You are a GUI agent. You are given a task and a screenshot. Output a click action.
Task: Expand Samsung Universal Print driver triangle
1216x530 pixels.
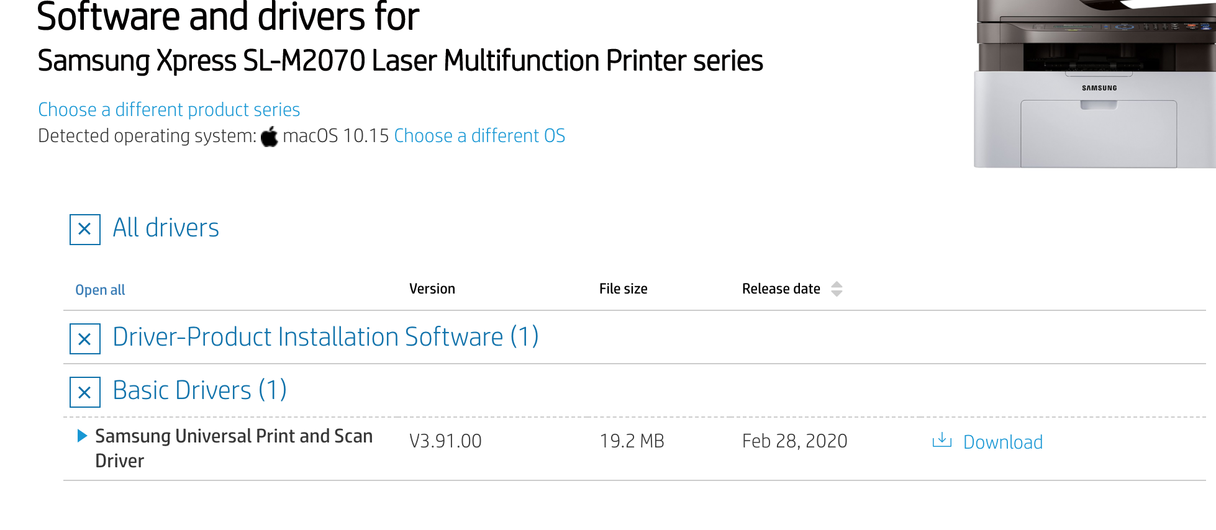82,436
